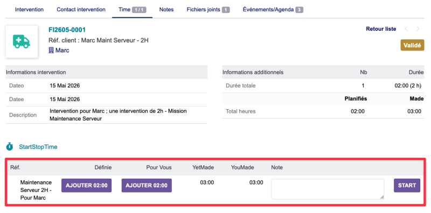Click the intervention Description text
Screen dimensions: 431x213
[118, 115]
